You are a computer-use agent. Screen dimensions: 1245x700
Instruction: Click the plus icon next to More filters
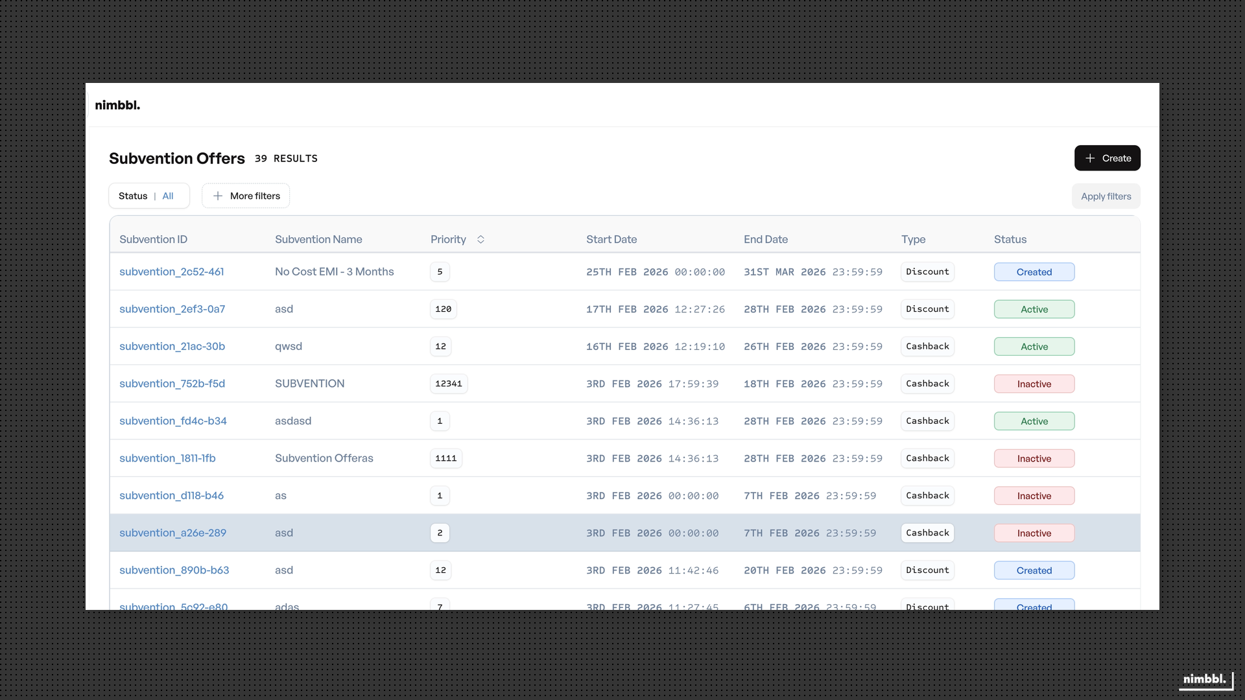tap(218, 196)
